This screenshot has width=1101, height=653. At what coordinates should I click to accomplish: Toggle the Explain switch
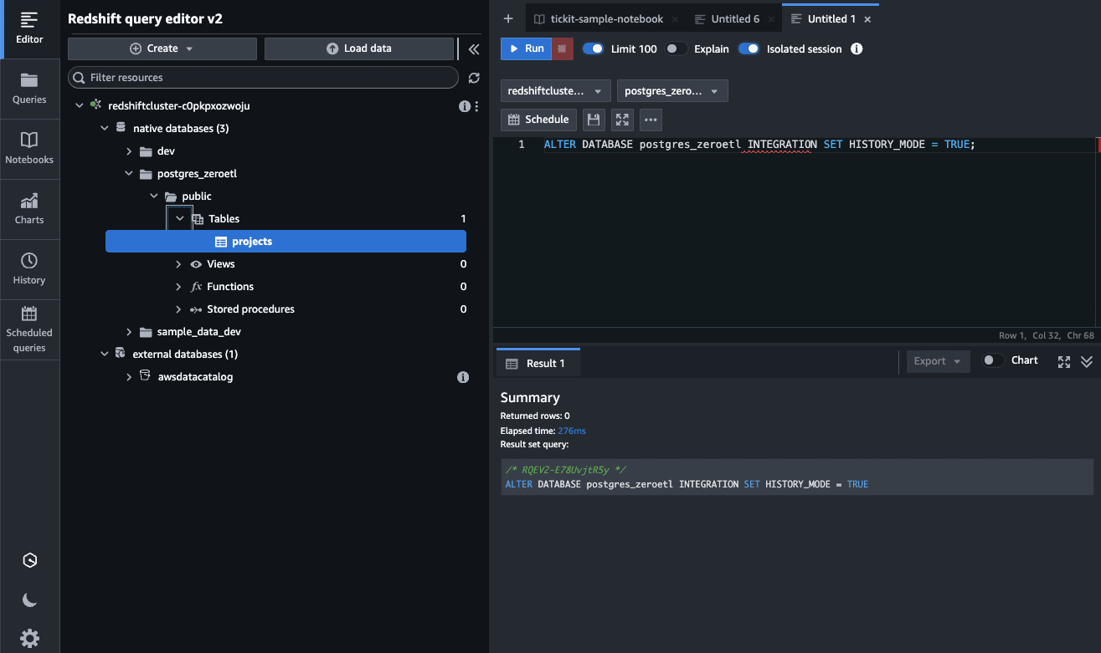[x=677, y=48]
